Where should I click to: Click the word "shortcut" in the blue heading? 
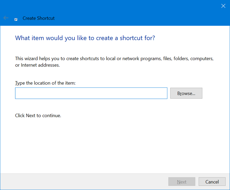pyautogui.click(x=131, y=38)
